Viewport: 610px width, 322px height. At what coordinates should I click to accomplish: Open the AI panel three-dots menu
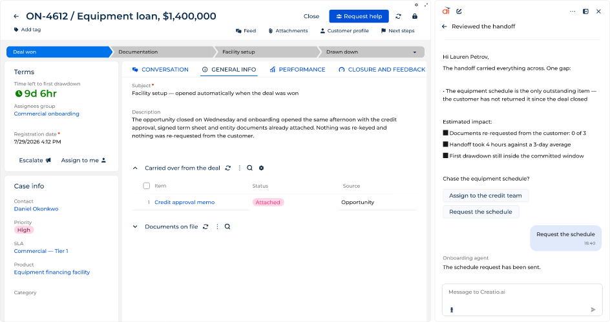573,11
